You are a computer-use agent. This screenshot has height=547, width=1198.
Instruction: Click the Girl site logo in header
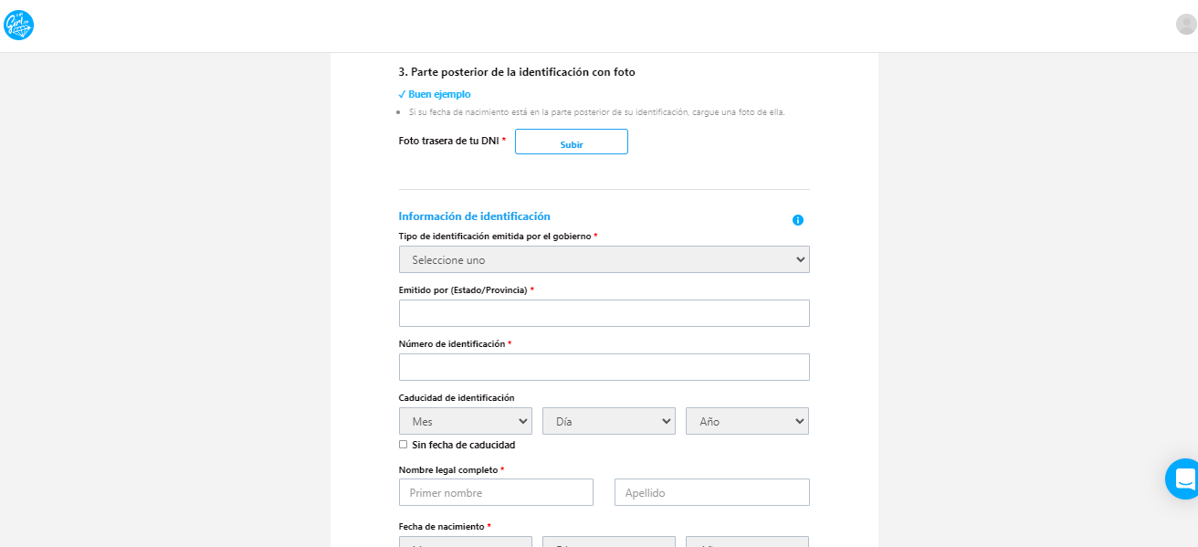[19, 25]
